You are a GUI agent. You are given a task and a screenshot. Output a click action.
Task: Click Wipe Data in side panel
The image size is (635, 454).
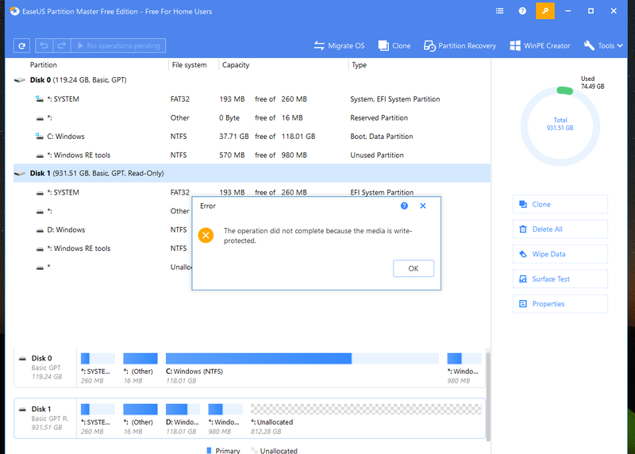pyautogui.click(x=560, y=254)
